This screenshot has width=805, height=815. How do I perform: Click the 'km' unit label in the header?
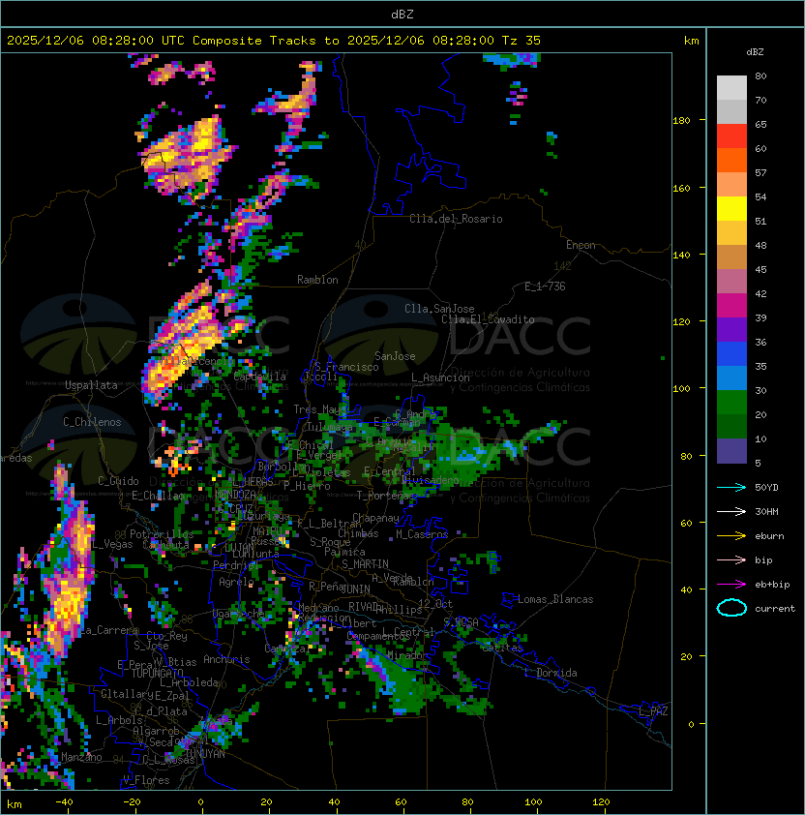pos(691,41)
